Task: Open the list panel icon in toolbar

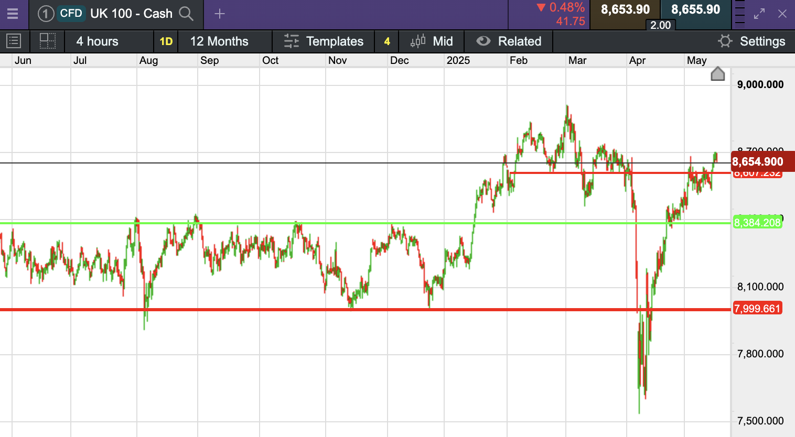Action: [x=14, y=41]
